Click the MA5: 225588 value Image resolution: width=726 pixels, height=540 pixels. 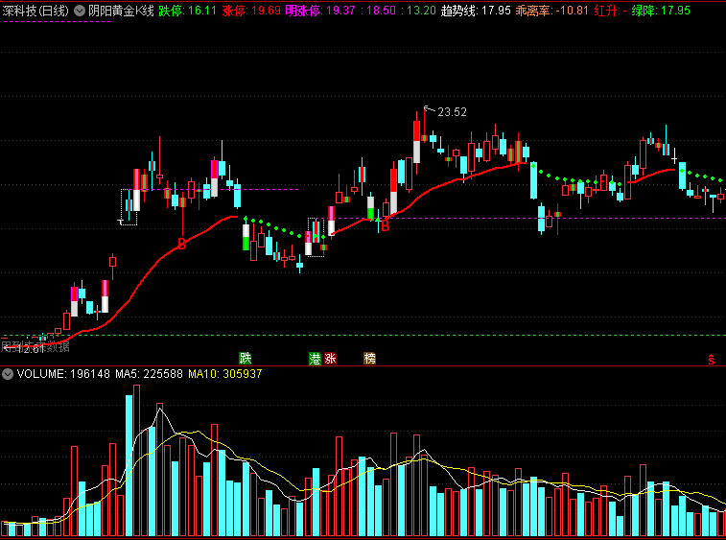pyautogui.click(x=149, y=374)
